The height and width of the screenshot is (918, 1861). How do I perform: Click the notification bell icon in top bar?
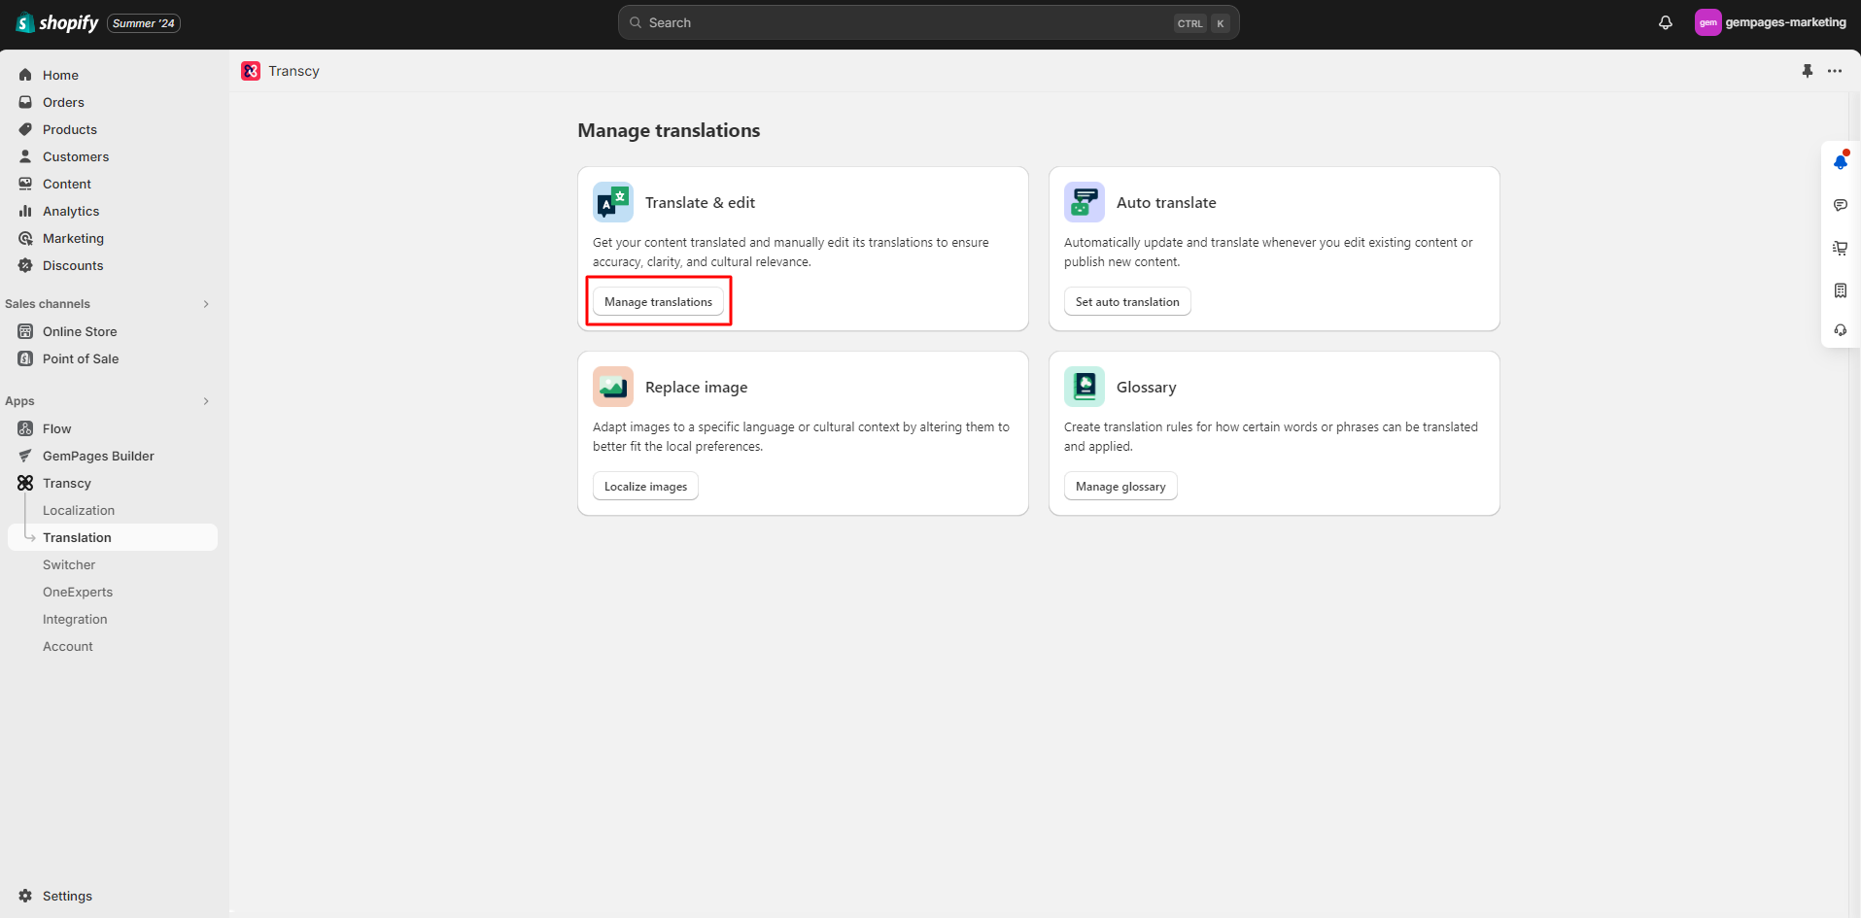pos(1665,22)
